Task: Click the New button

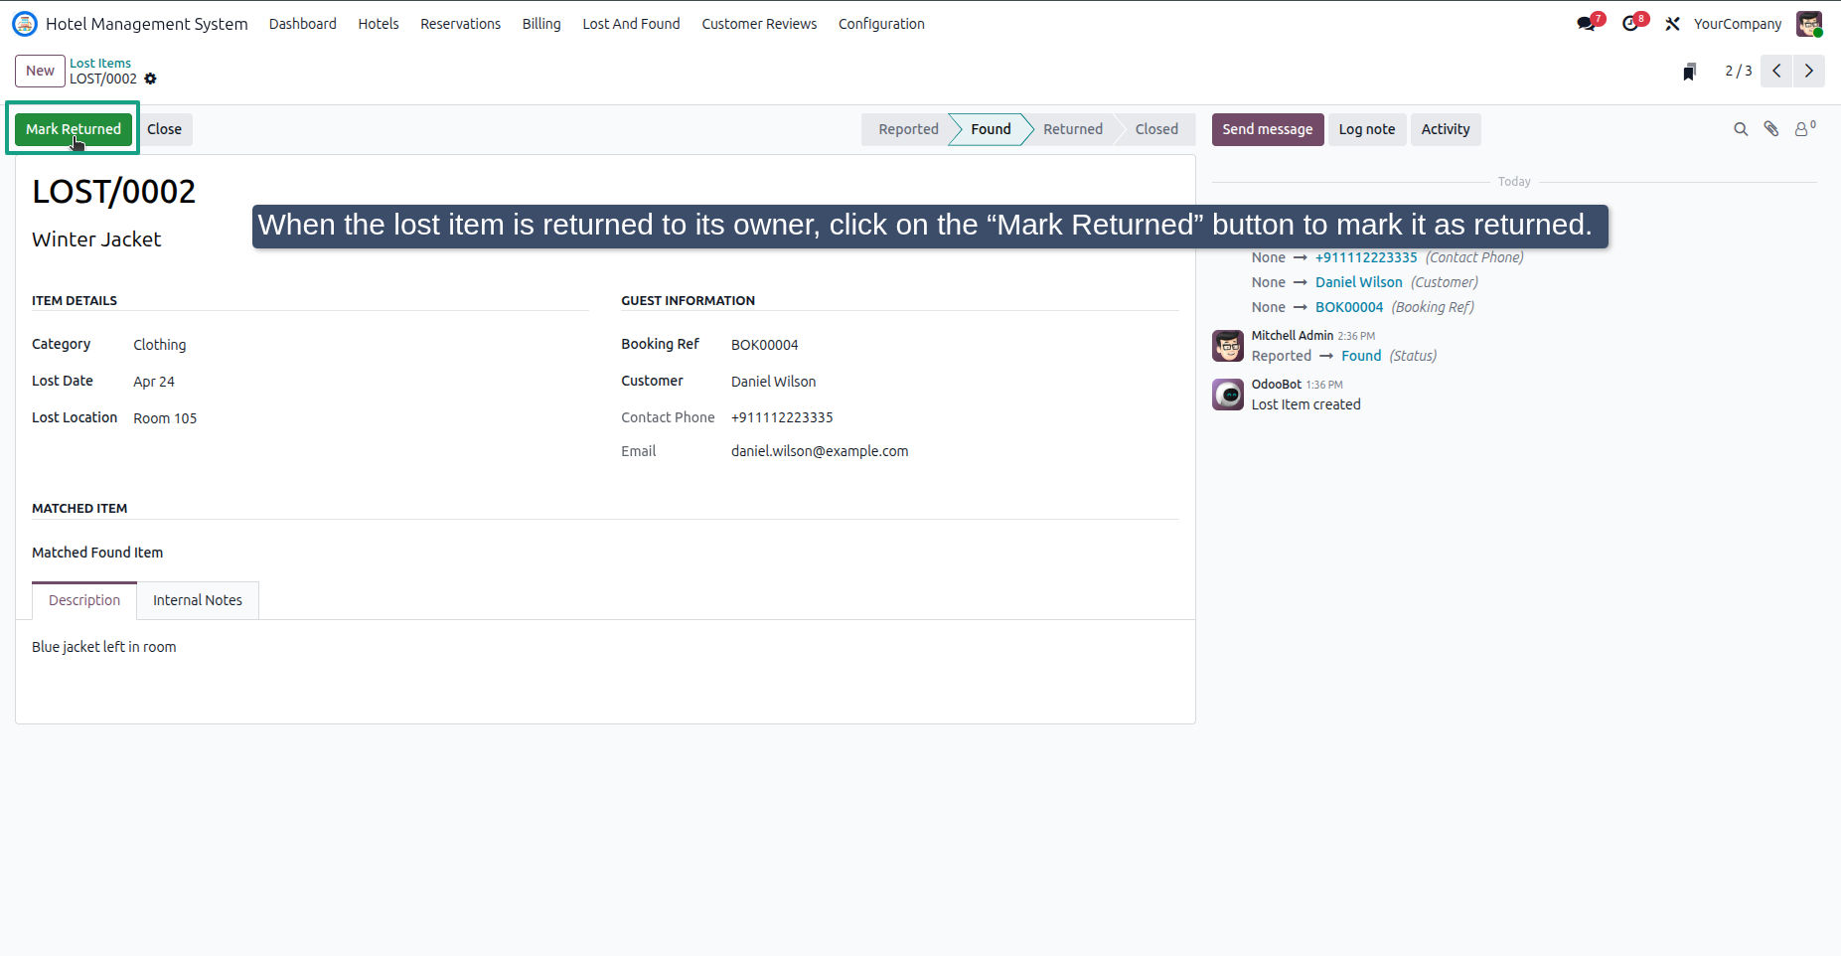Action: pyautogui.click(x=40, y=71)
